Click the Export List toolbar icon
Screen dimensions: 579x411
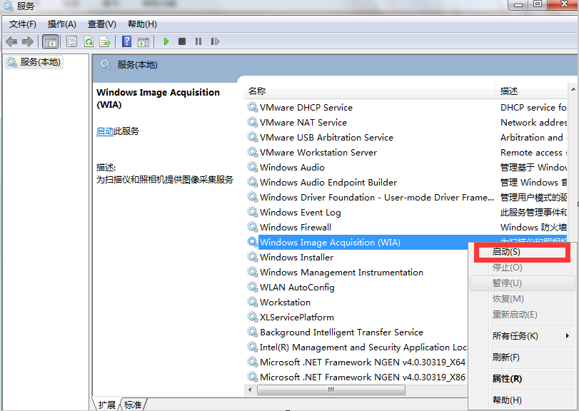105,41
